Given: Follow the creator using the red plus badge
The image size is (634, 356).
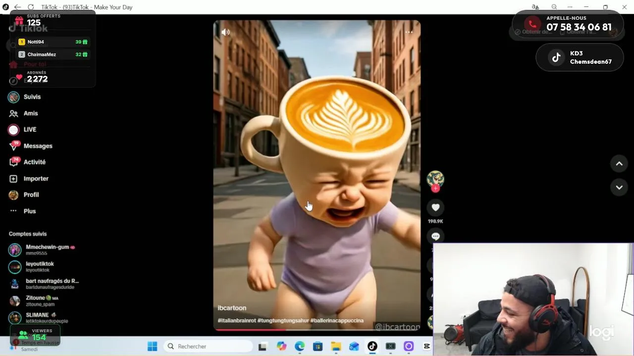Looking at the screenshot, I should (x=435, y=188).
